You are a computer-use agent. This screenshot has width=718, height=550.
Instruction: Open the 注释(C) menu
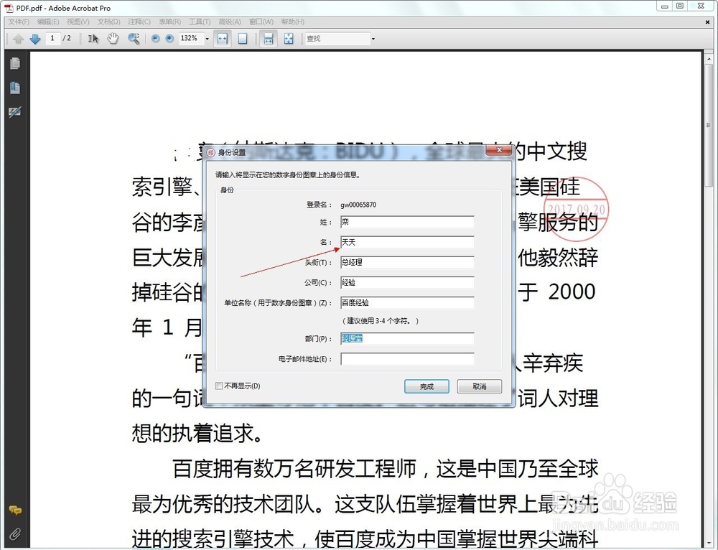pyautogui.click(x=139, y=22)
